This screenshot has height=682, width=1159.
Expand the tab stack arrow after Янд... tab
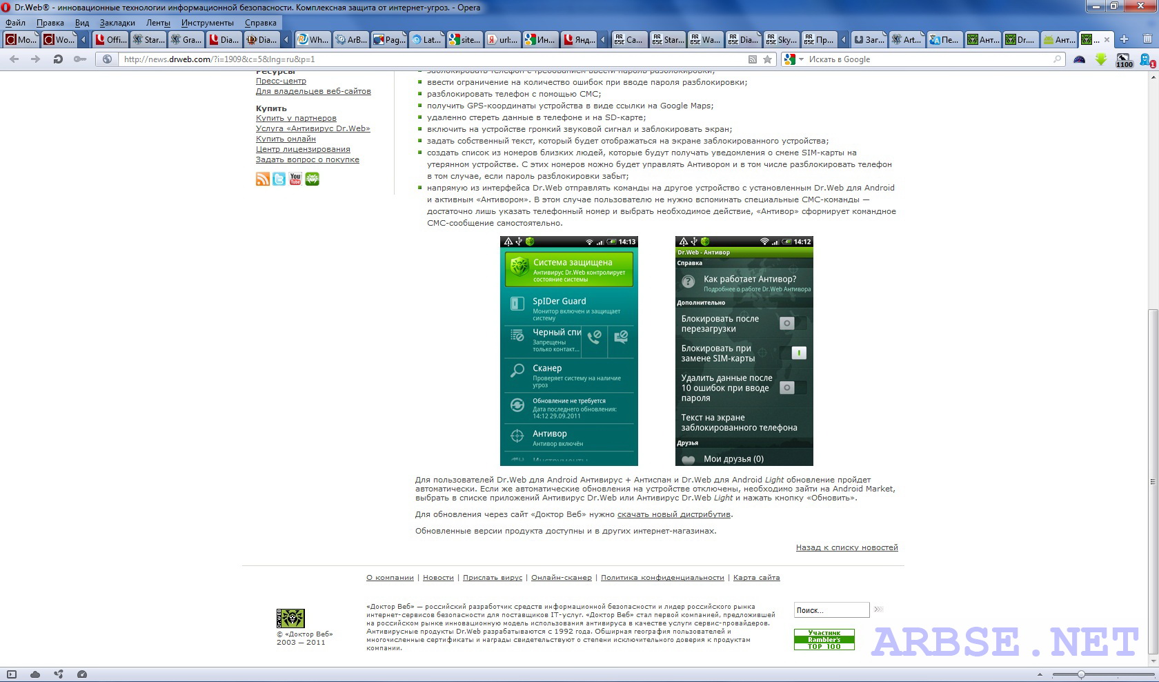[x=604, y=40]
